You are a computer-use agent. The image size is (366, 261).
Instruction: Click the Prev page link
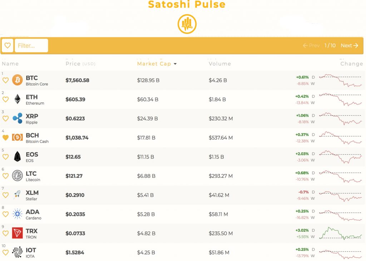(x=311, y=46)
